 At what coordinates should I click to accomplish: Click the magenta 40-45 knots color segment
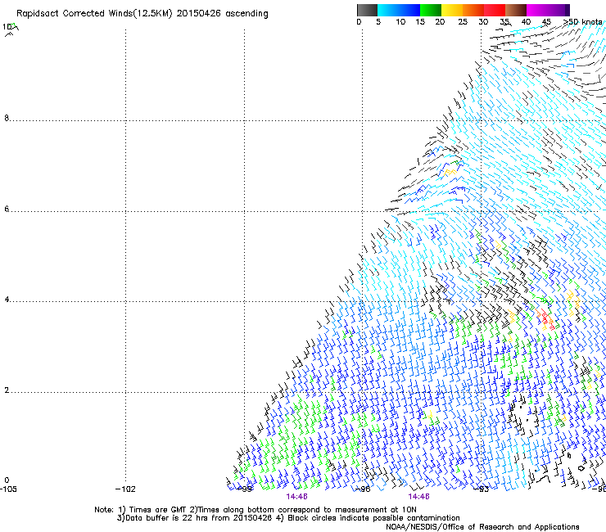coord(537,10)
